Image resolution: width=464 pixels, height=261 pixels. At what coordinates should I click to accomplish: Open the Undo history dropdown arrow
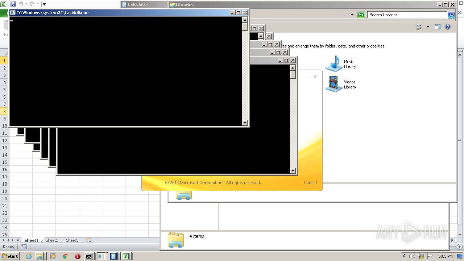click(x=26, y=4)
